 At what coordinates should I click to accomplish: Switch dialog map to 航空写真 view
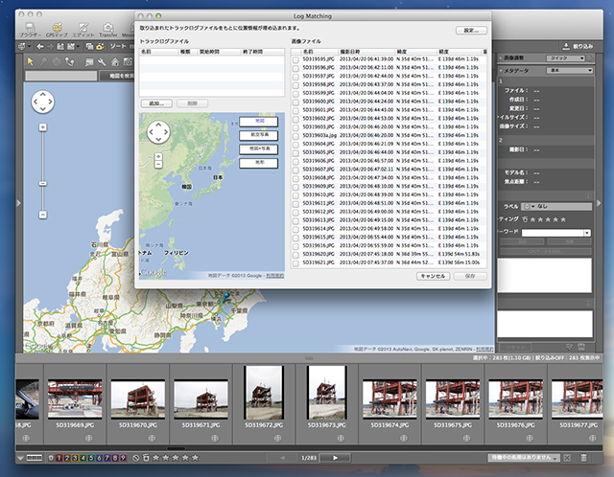pyautogui.click(x=258, y=135)
